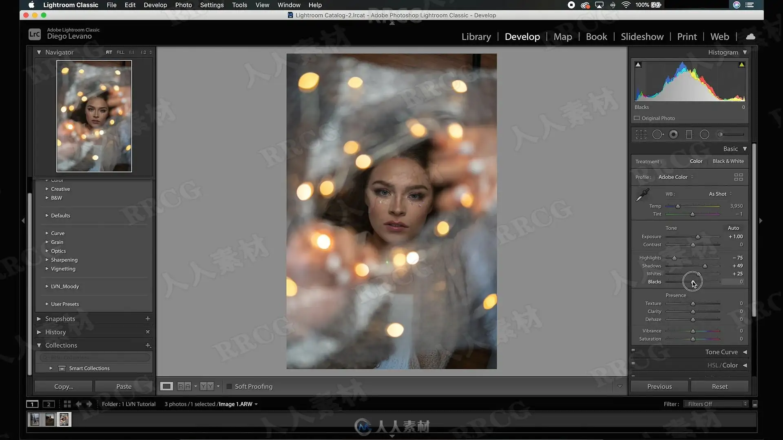Enable the Soft Proofing checkbox

point(229,387)
